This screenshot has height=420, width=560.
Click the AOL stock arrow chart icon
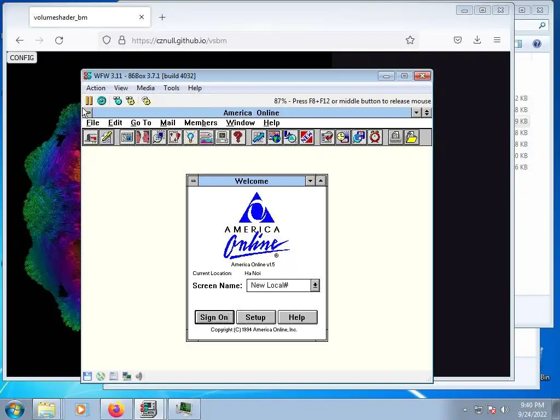click(259, 137)
